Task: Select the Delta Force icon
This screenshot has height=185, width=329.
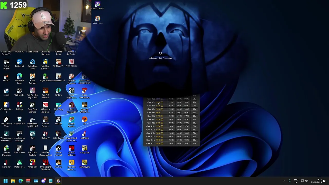Action: 19,164
